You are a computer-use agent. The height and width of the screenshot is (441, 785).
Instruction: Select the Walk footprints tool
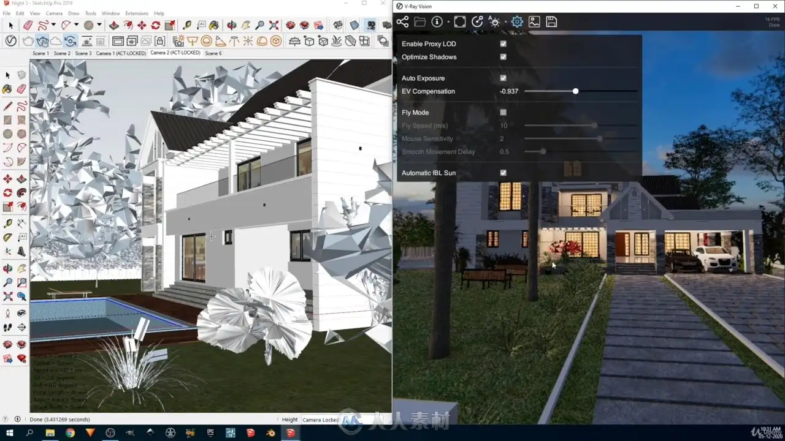tap(8, 328)
